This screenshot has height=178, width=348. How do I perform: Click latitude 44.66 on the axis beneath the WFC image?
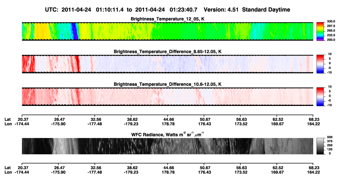coord(168,168)
